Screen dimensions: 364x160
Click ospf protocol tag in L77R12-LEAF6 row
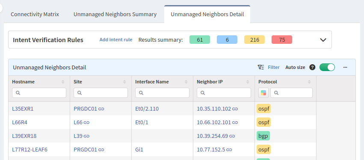[x=264, y=149]
